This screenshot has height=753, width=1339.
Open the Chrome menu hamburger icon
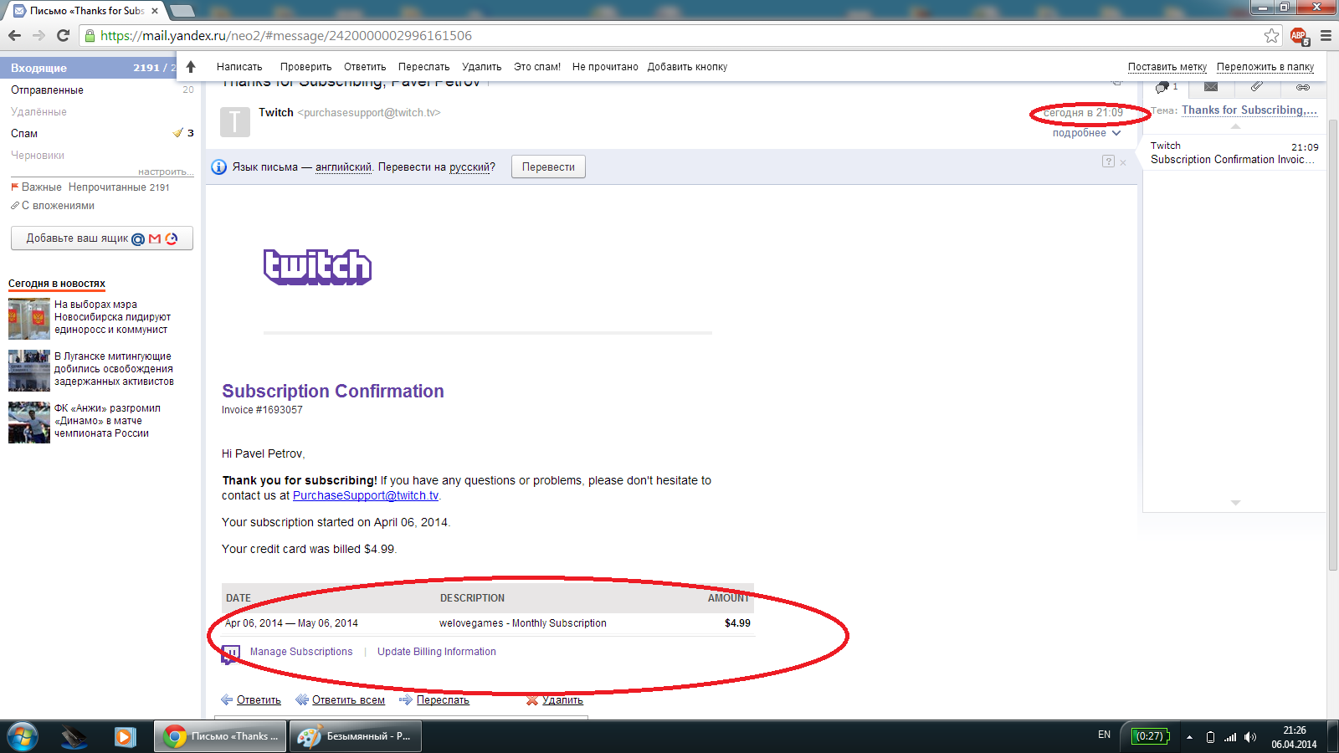(1326, 36)
